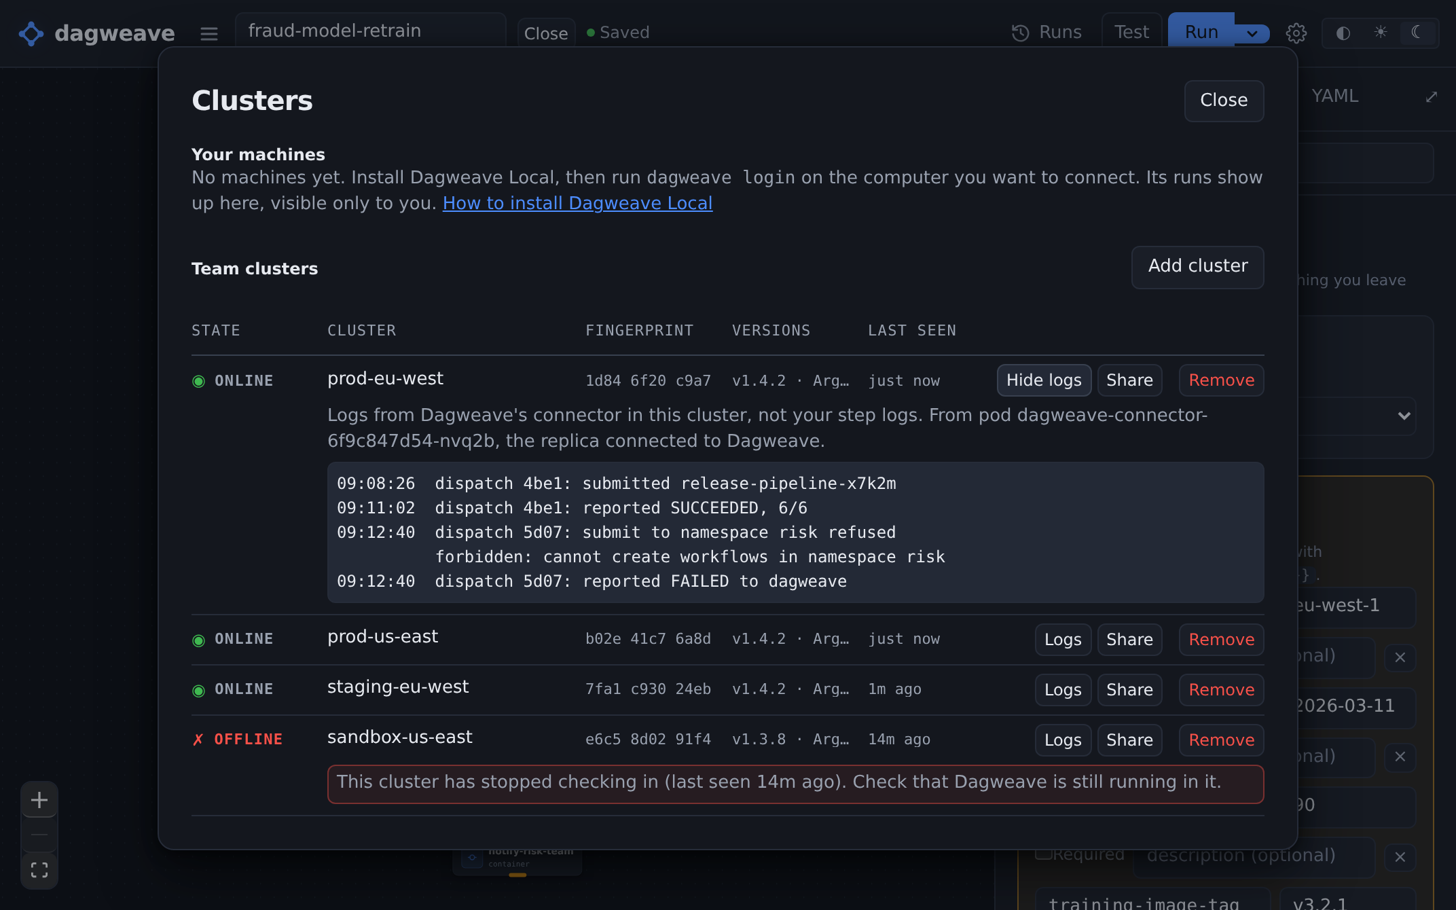Click the prod-us-east online status indicator
The width and height of the screenshot is (1456, 910).
198,640
